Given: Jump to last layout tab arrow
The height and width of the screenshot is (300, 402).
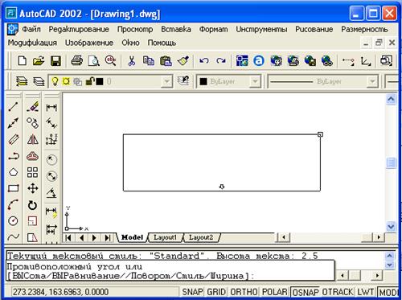Looking at the screenshot, I should (x=108, y=238).
